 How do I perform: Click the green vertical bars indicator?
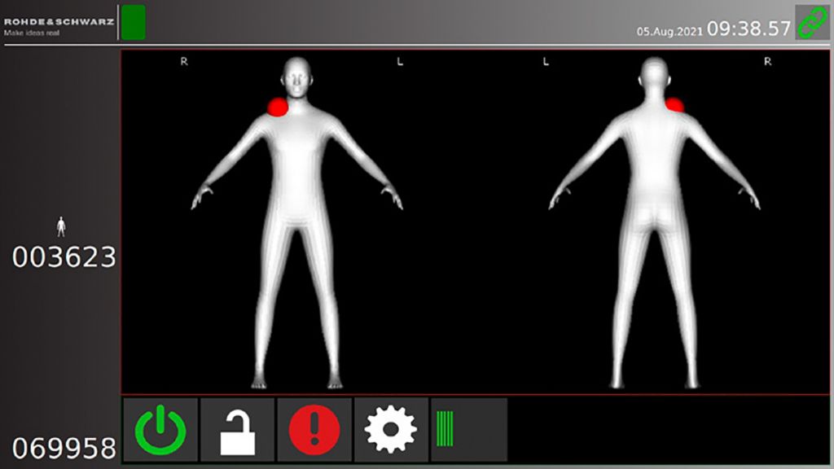point(446,430)
